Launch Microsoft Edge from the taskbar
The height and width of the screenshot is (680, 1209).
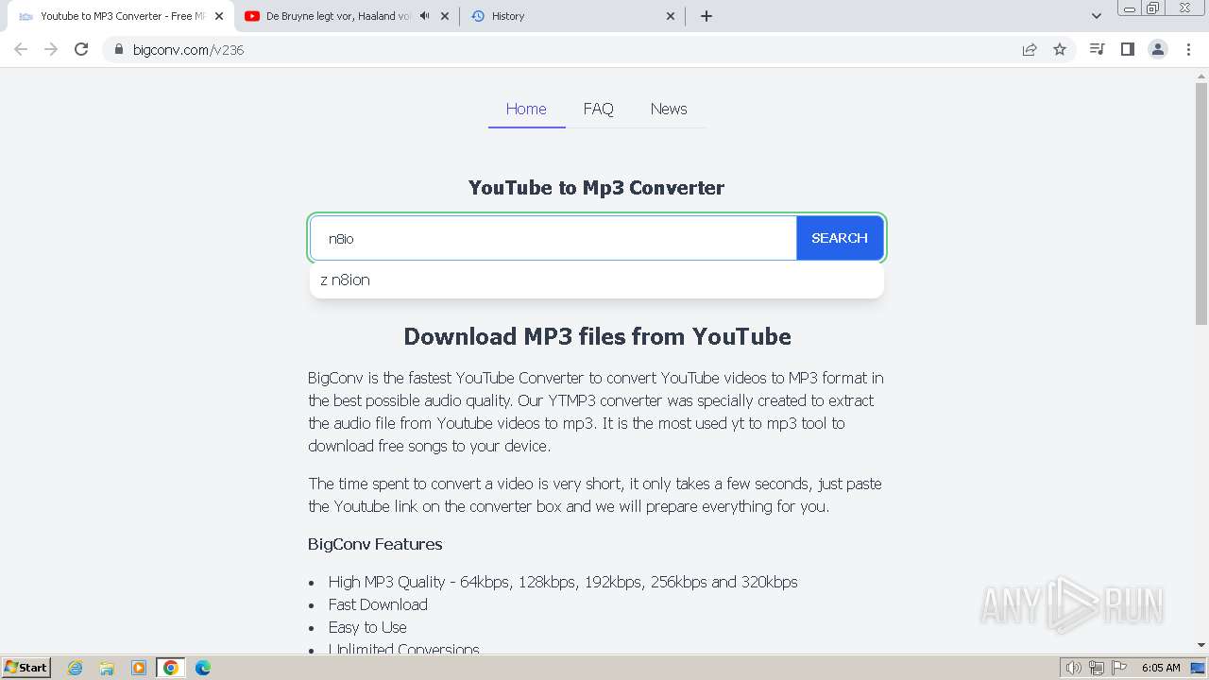click(203, 668)
